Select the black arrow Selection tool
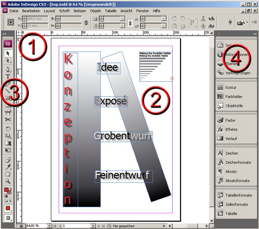This screenshot has height=229, width=259. pyautogui.click(x=8, y=53)
